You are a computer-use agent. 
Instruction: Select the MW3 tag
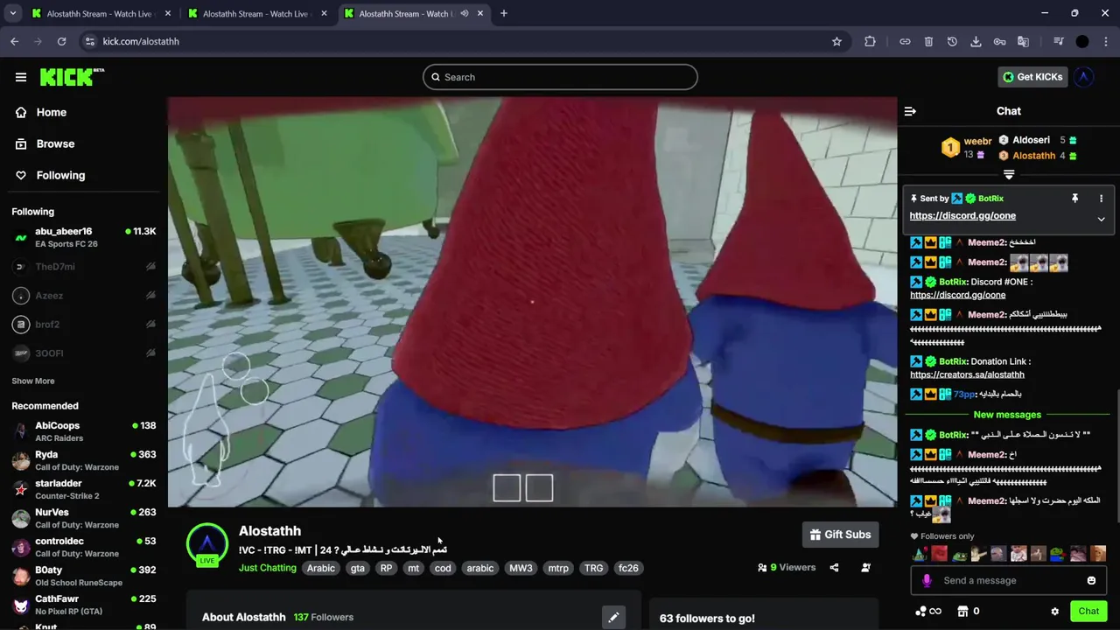521,568
